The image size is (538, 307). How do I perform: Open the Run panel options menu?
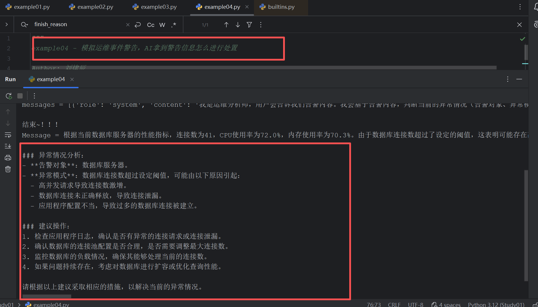click(x=507, y=79)
